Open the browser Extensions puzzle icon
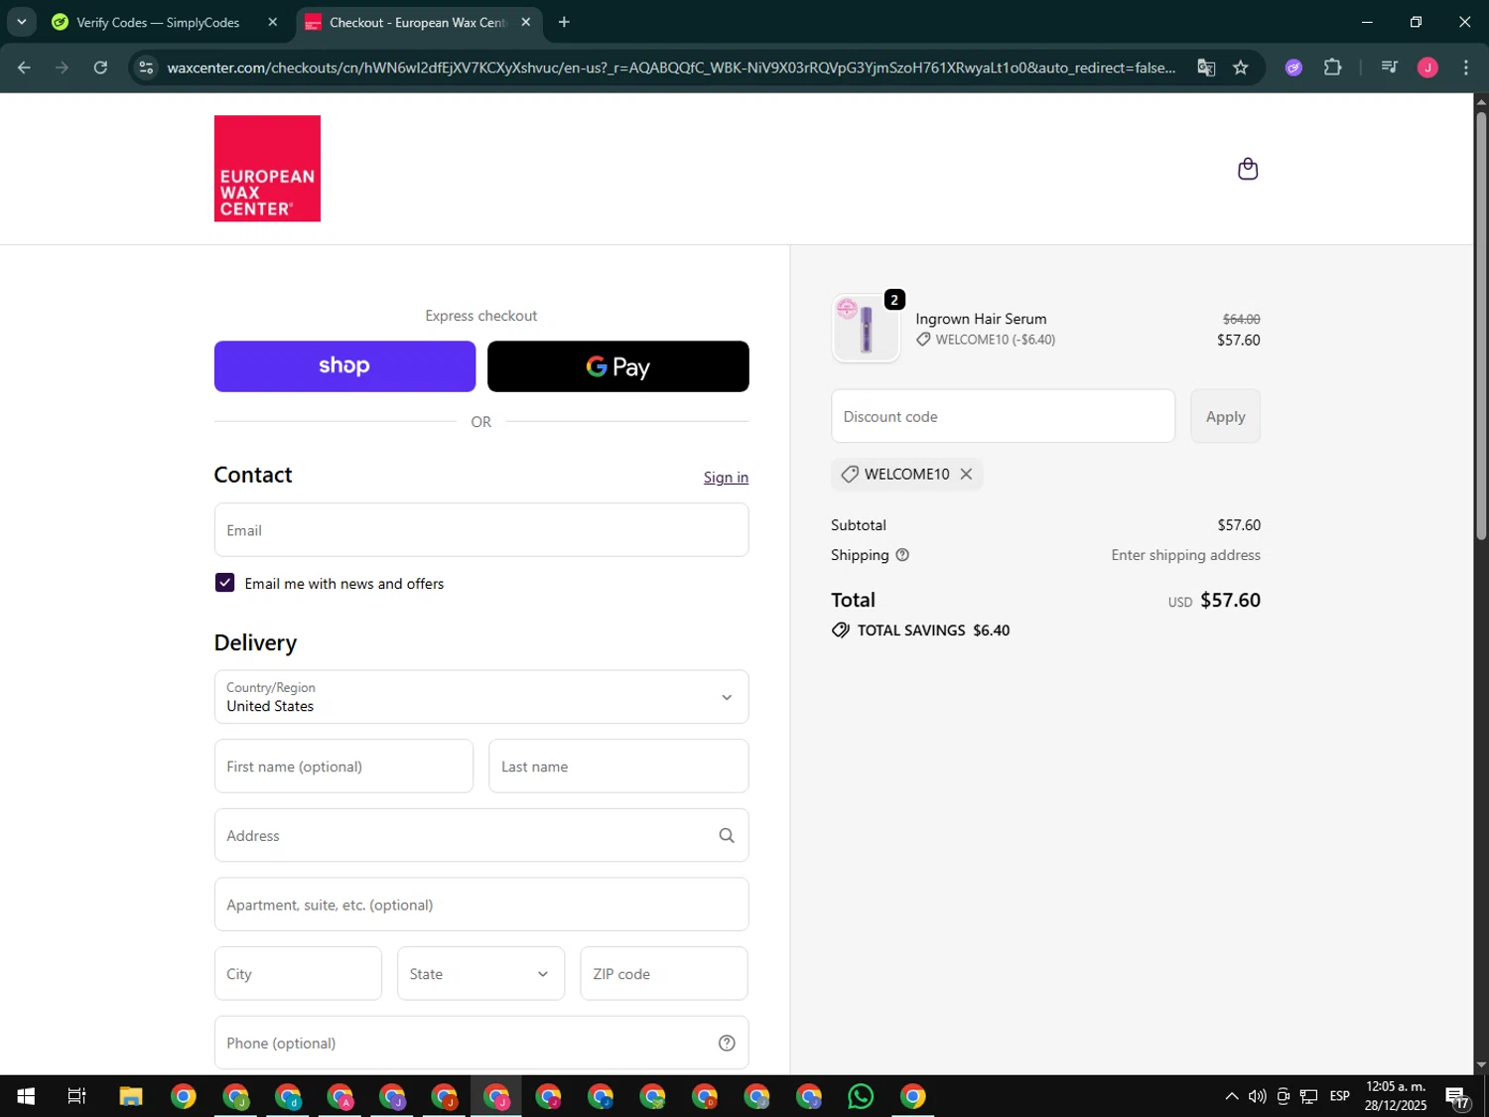 click(x=1332, y=68)
